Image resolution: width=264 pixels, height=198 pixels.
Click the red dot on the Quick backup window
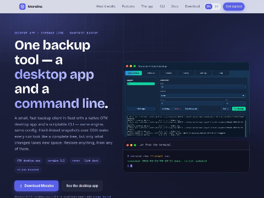point(127,66)
